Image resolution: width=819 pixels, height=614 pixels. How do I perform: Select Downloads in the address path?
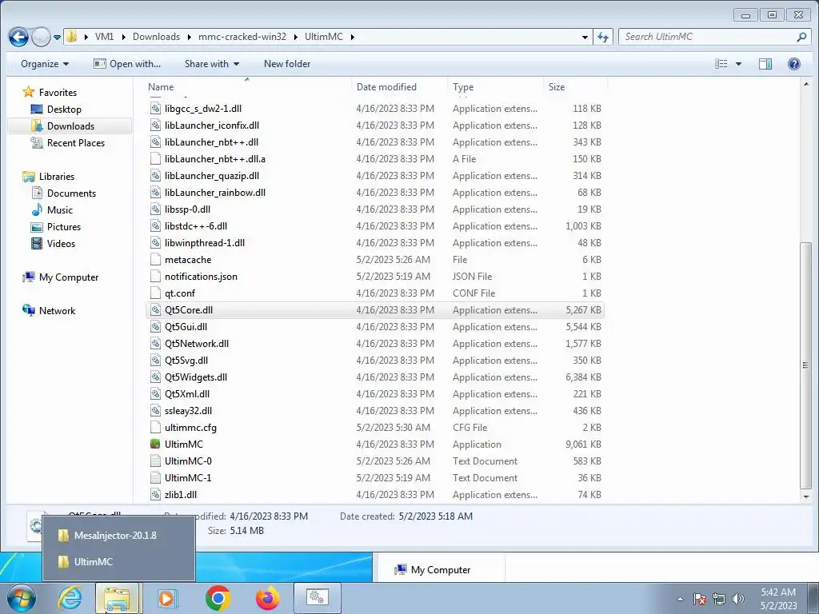(x=156, y=37)
